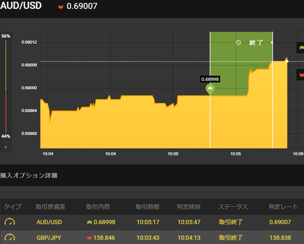304x244 pixels.
Task: Click the current price dot on chart line
Action: pyautogui.click(x=287, y=61)
